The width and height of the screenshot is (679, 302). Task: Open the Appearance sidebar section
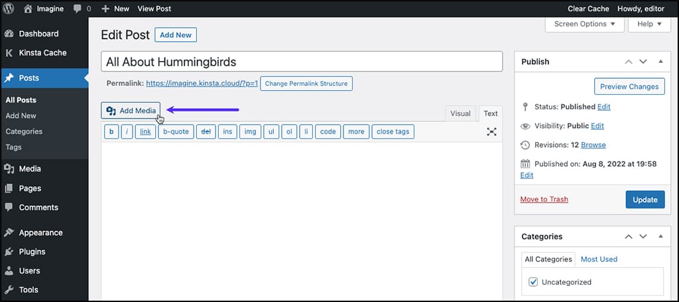(40, 232)
